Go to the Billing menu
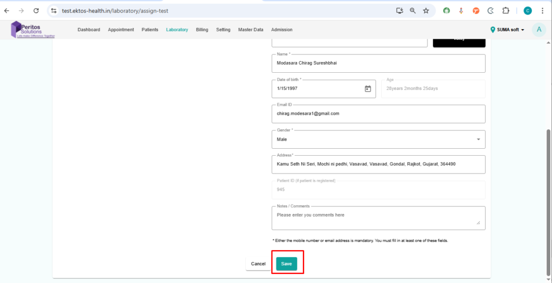This screenshot has height=283, width=552. coord(202,30)
